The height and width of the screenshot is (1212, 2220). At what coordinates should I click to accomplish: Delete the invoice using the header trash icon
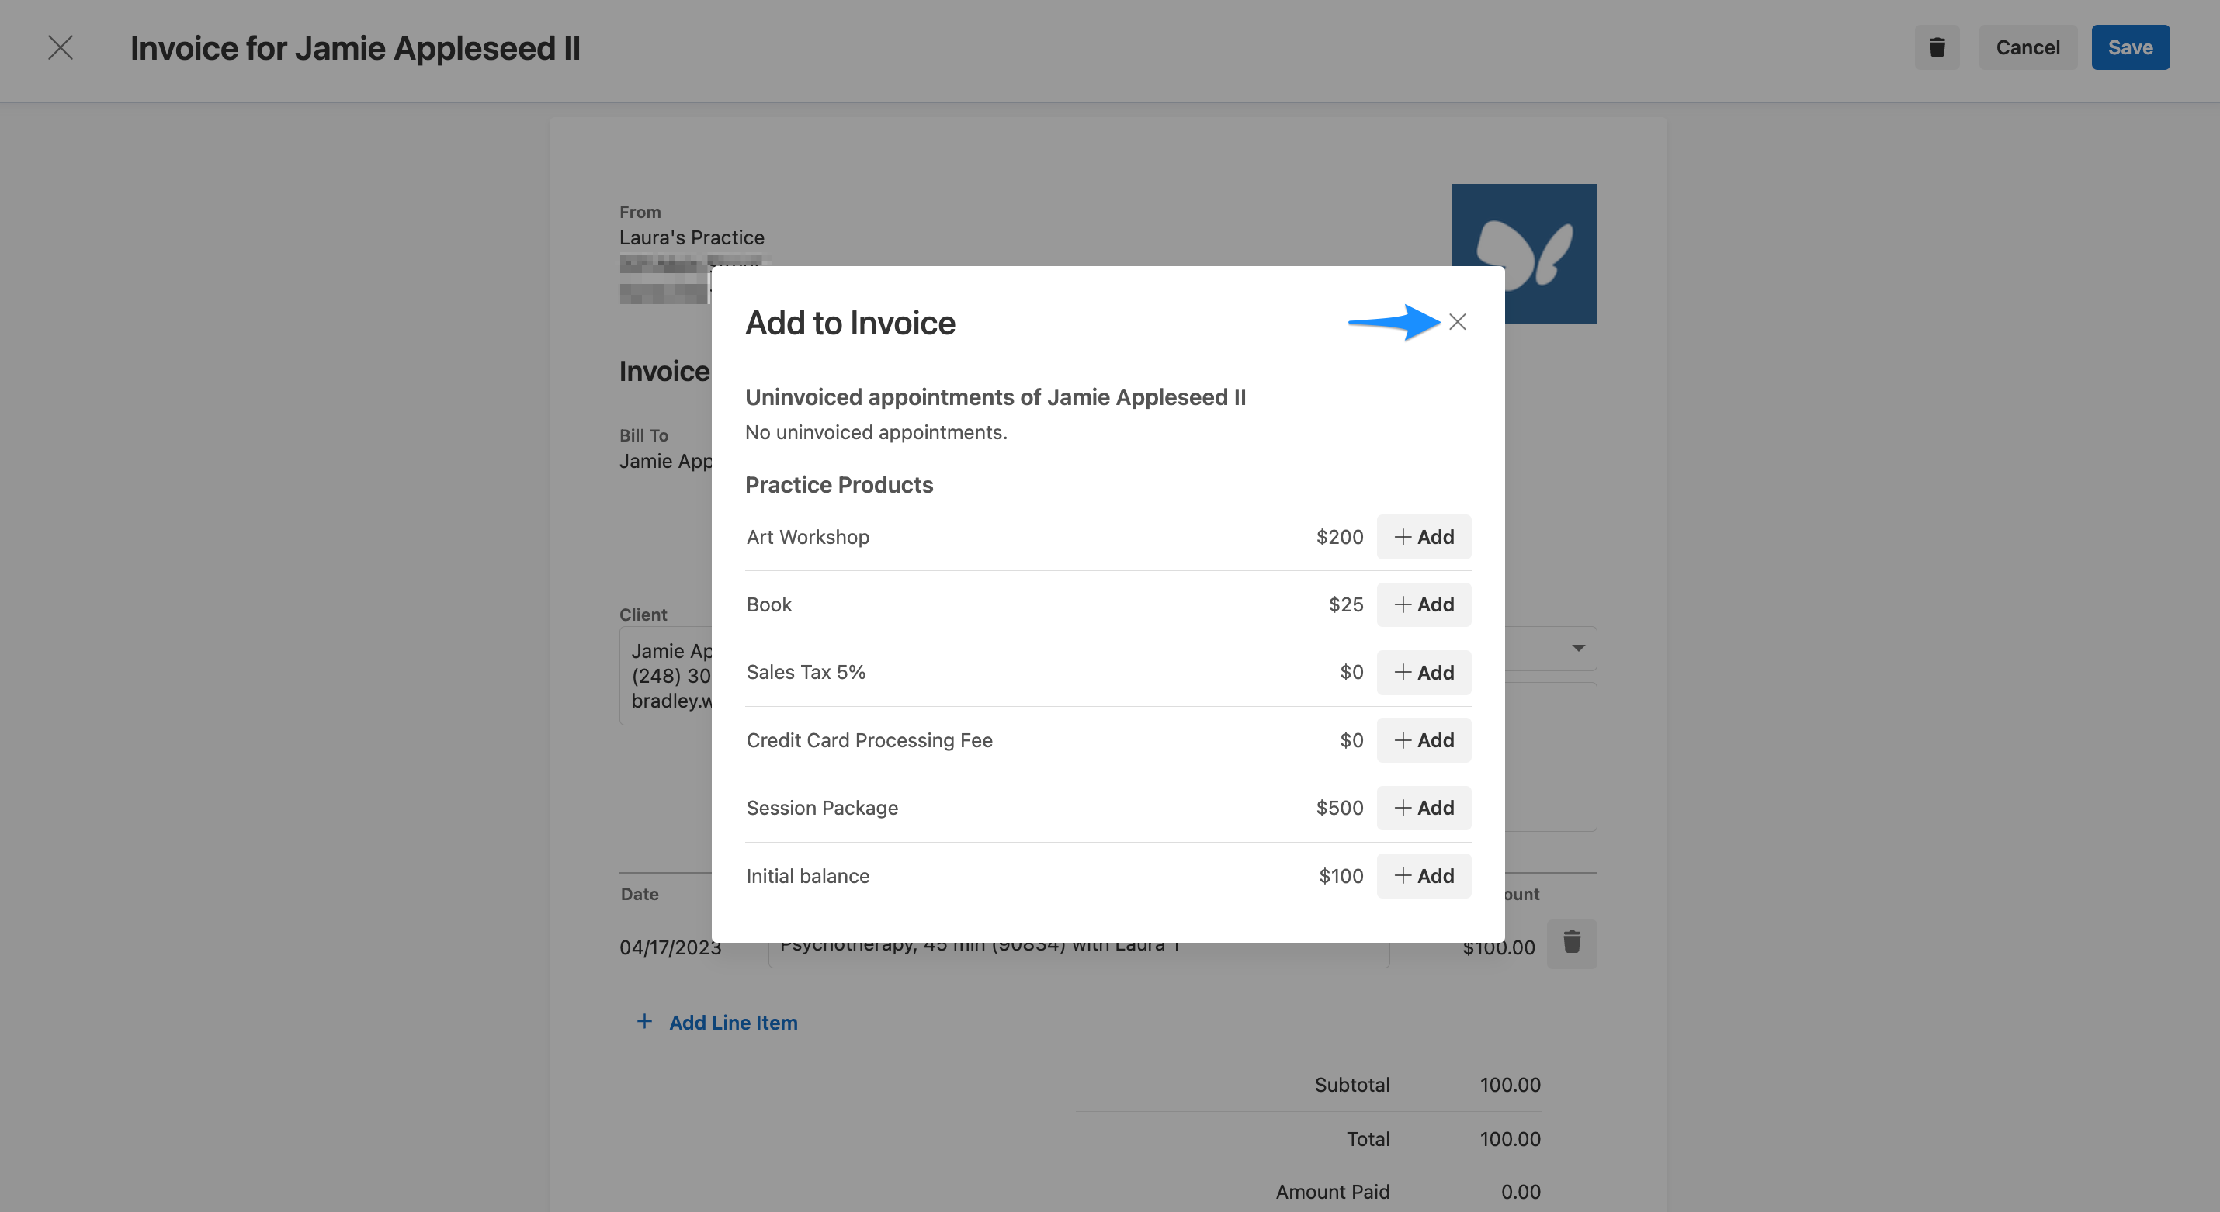[x=1937, y=47]
